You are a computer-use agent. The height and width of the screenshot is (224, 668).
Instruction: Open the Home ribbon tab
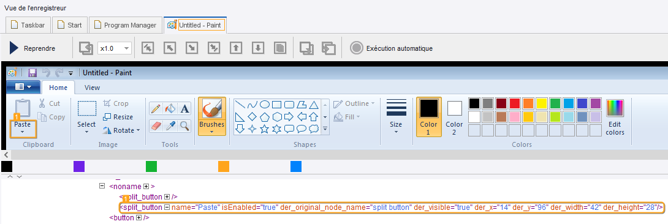pyautogui.click(x=58, y=88)
